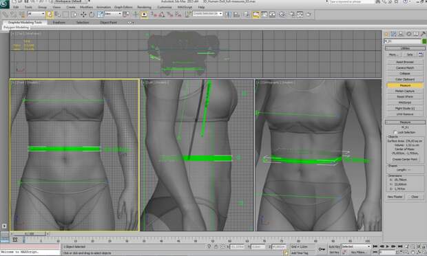Viewport: 427px width, 256px height.
Task: Click the Asset Browser utility button
Action: click(x=405, y=62)
